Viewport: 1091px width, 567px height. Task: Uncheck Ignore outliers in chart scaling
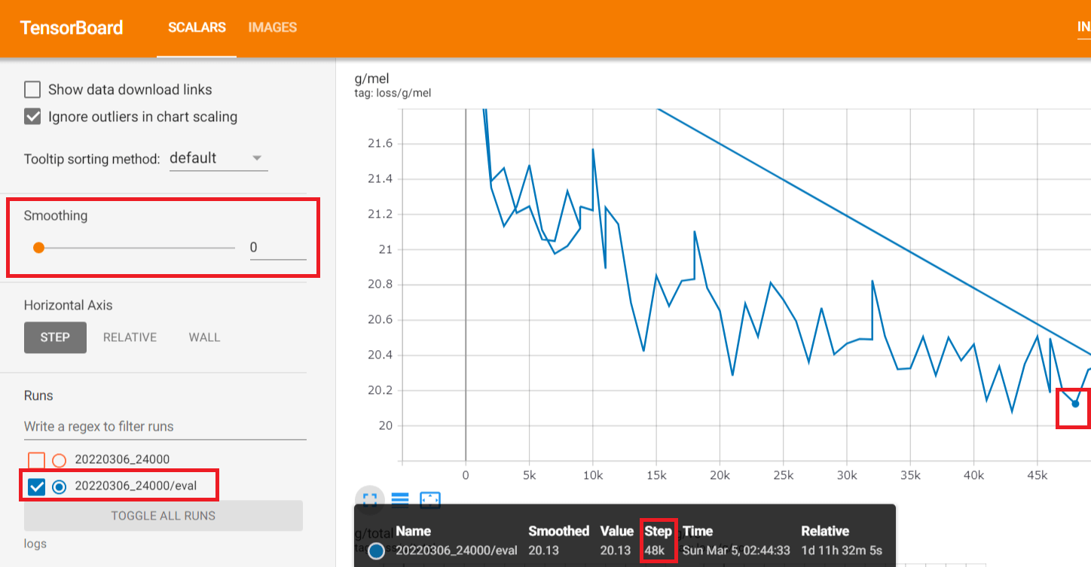(x=32, y=117)
